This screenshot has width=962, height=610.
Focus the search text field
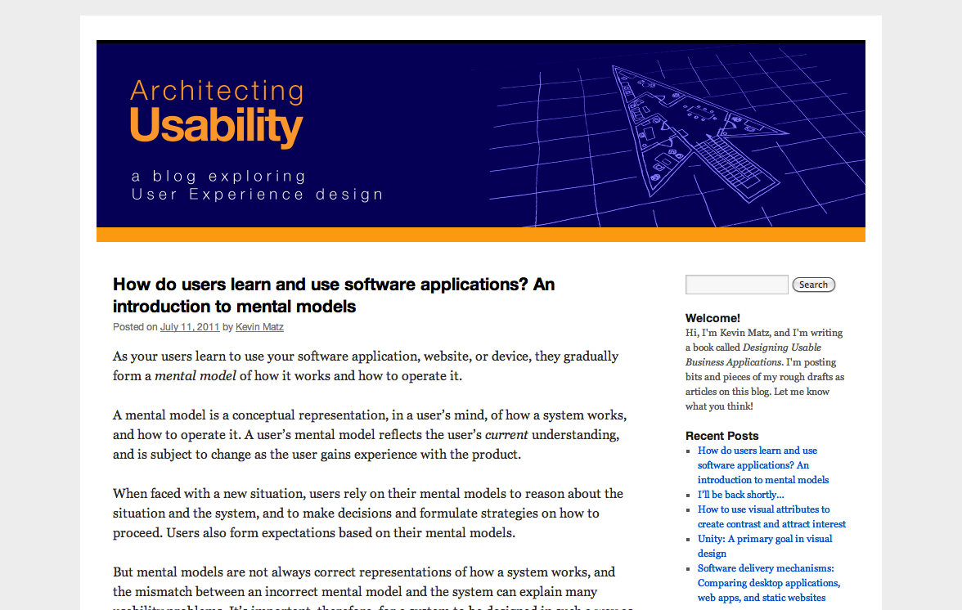(x=736, y=285)
